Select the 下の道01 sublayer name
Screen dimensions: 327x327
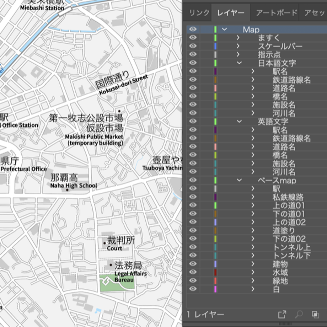[x=288, y=214]
